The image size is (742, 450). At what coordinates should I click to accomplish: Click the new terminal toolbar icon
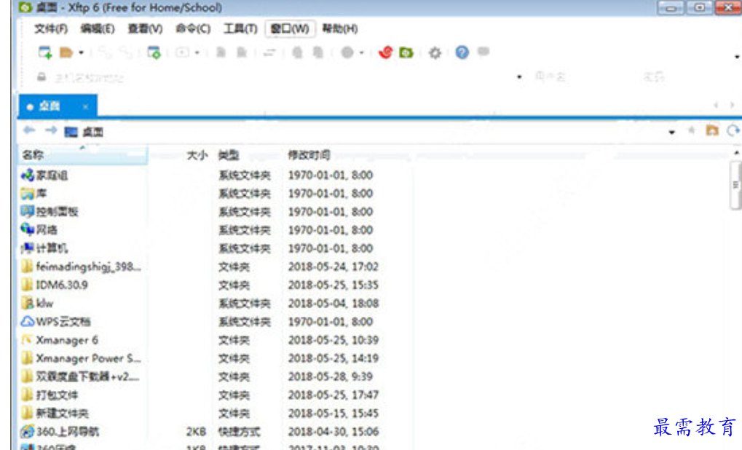point(182,52)
